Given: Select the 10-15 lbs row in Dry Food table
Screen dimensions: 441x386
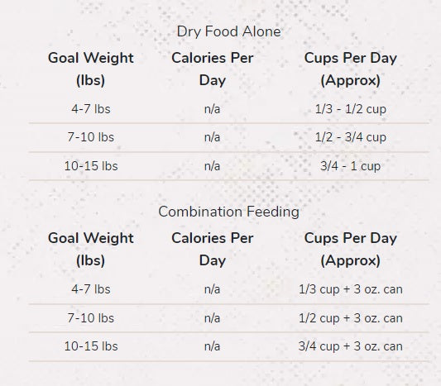Looking at the screenshot, I should click(x=228, y=166).
